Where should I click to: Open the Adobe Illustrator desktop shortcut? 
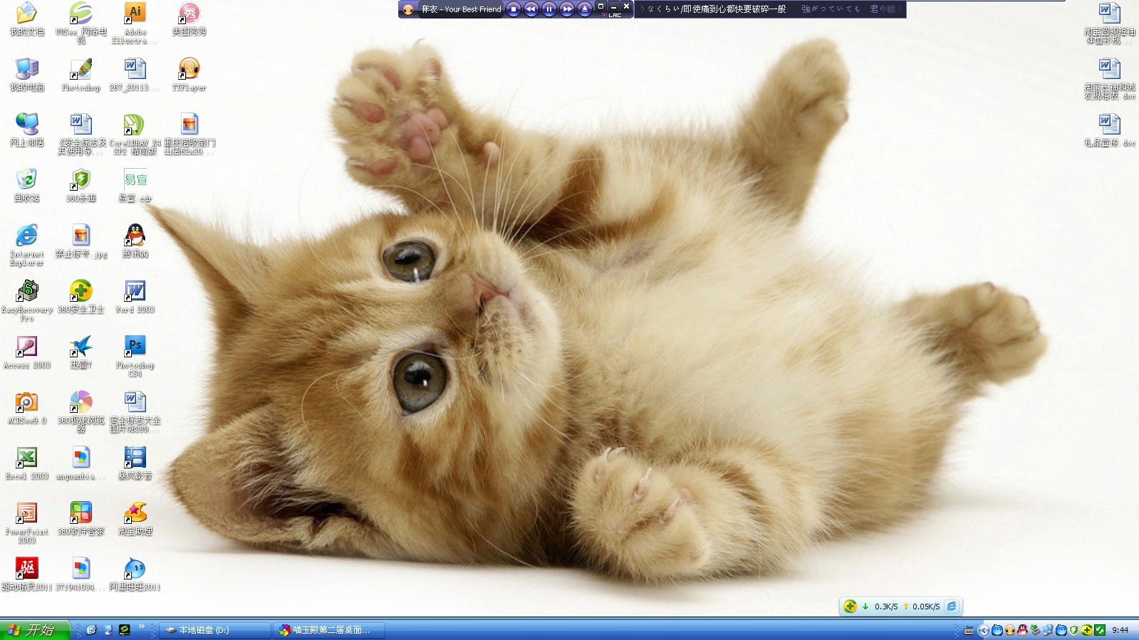point(135,14)
